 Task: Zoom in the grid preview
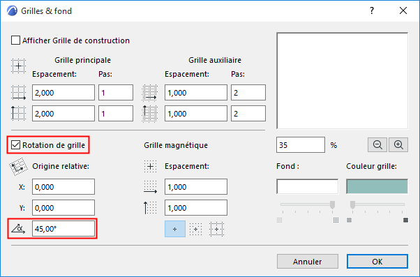[398, 145]
